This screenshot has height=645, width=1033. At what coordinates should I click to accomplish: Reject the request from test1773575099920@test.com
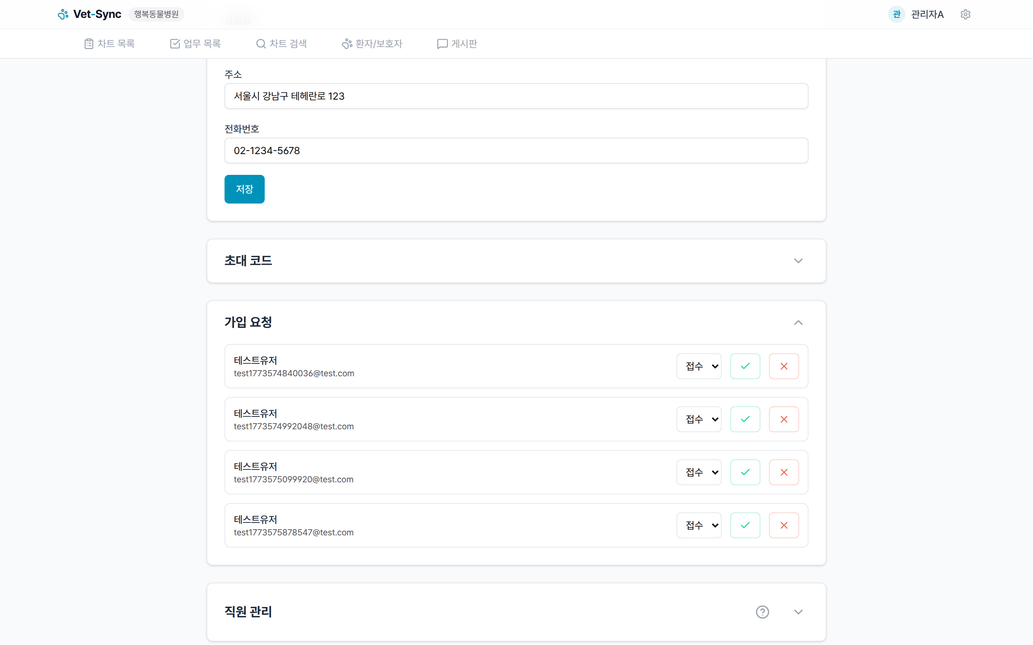[x=784, y=472]
